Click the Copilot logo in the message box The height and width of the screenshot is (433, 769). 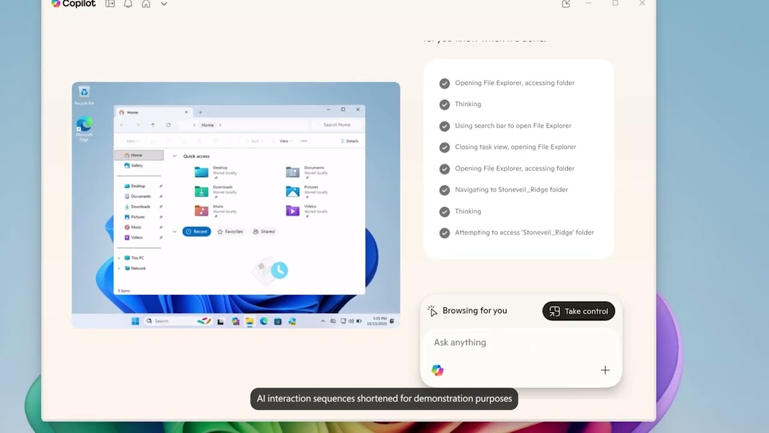coord(437,370)
